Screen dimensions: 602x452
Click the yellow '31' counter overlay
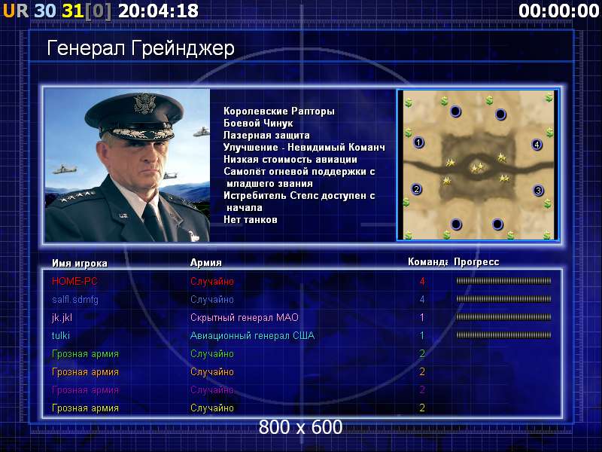(73, 11)
